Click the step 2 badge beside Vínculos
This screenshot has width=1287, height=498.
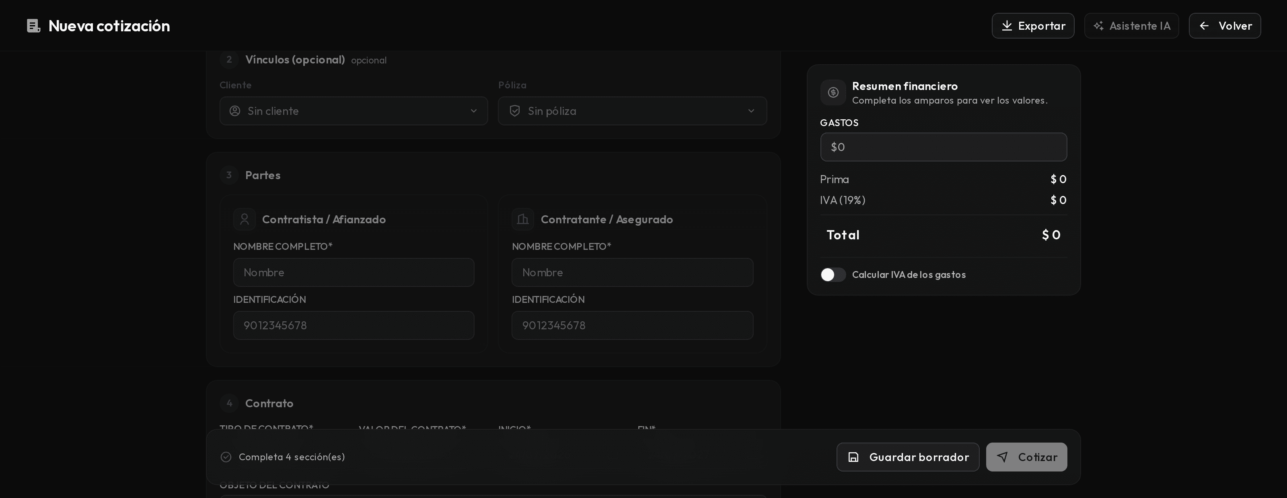point(229,60)
